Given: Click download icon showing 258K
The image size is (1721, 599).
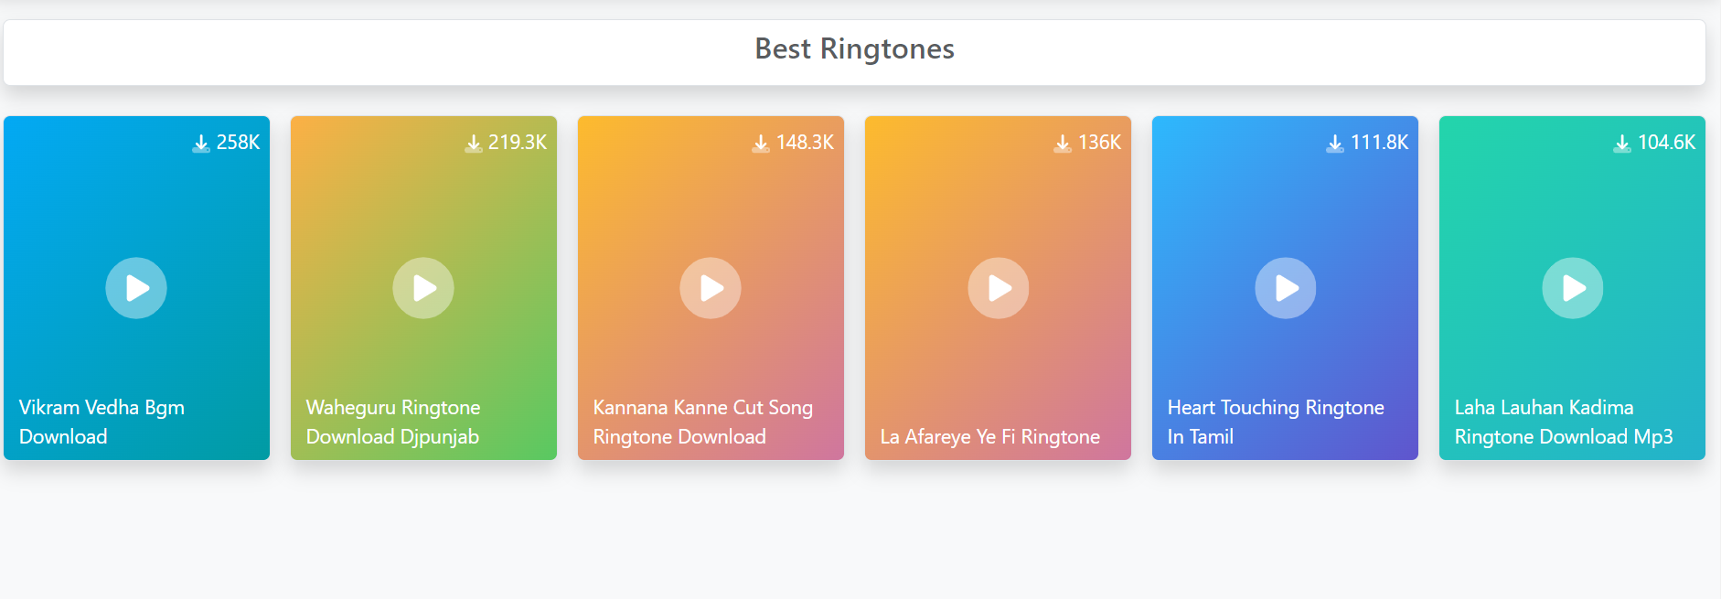Looking at the screenshot, I should pyautogui.click(x=201, y=144).
